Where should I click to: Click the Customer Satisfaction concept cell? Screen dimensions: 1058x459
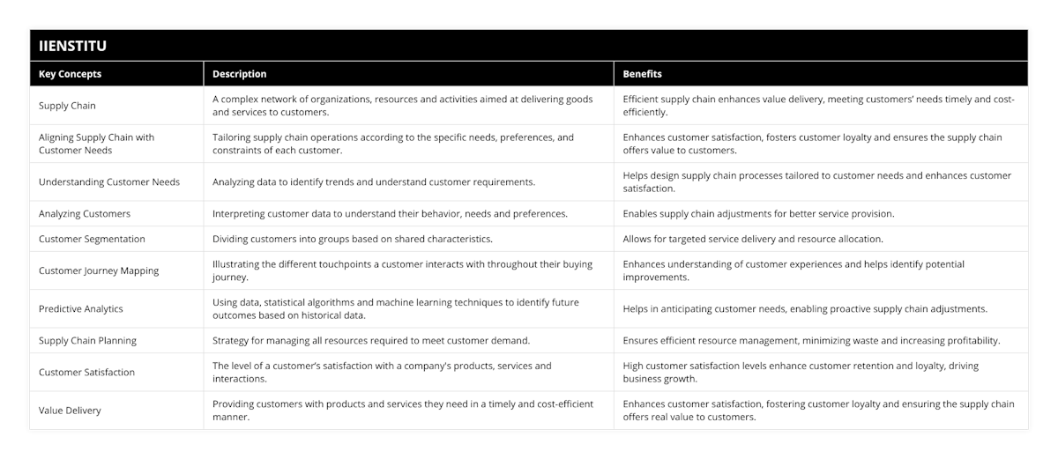click(86, 373)
